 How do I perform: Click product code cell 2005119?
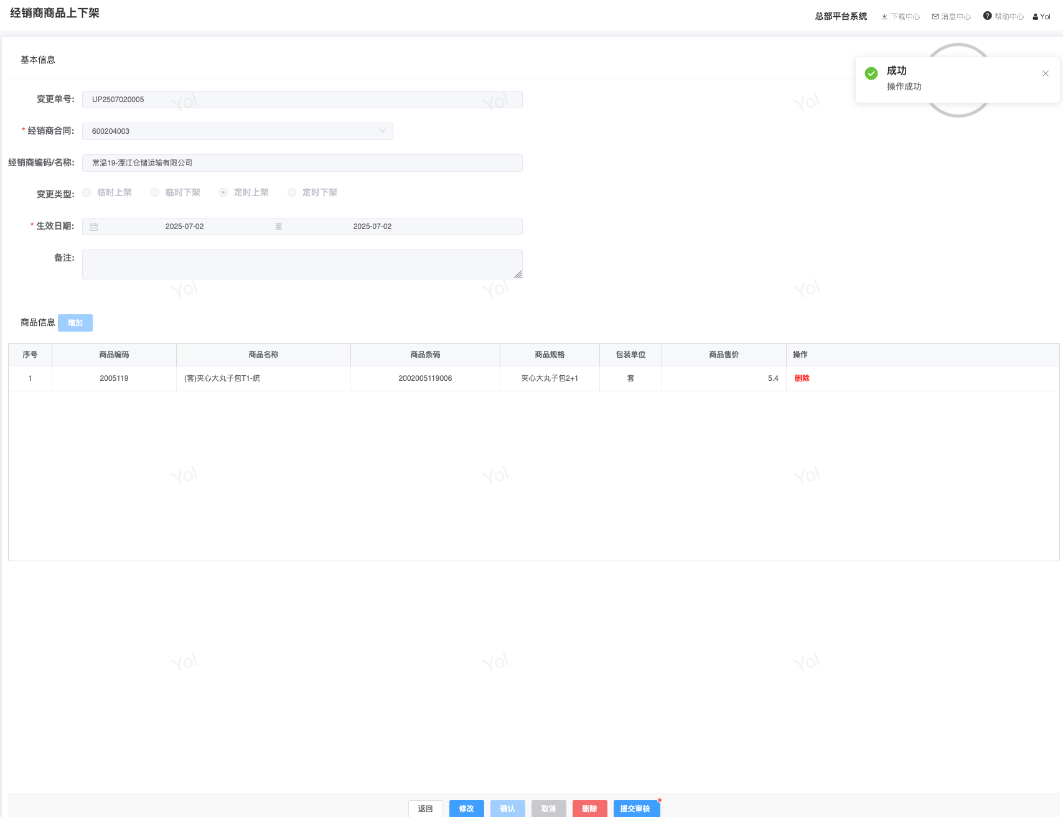pyautogui.click(x=115, y=378)
